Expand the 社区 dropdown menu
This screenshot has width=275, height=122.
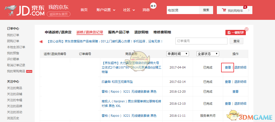click(x=129, y=10)
